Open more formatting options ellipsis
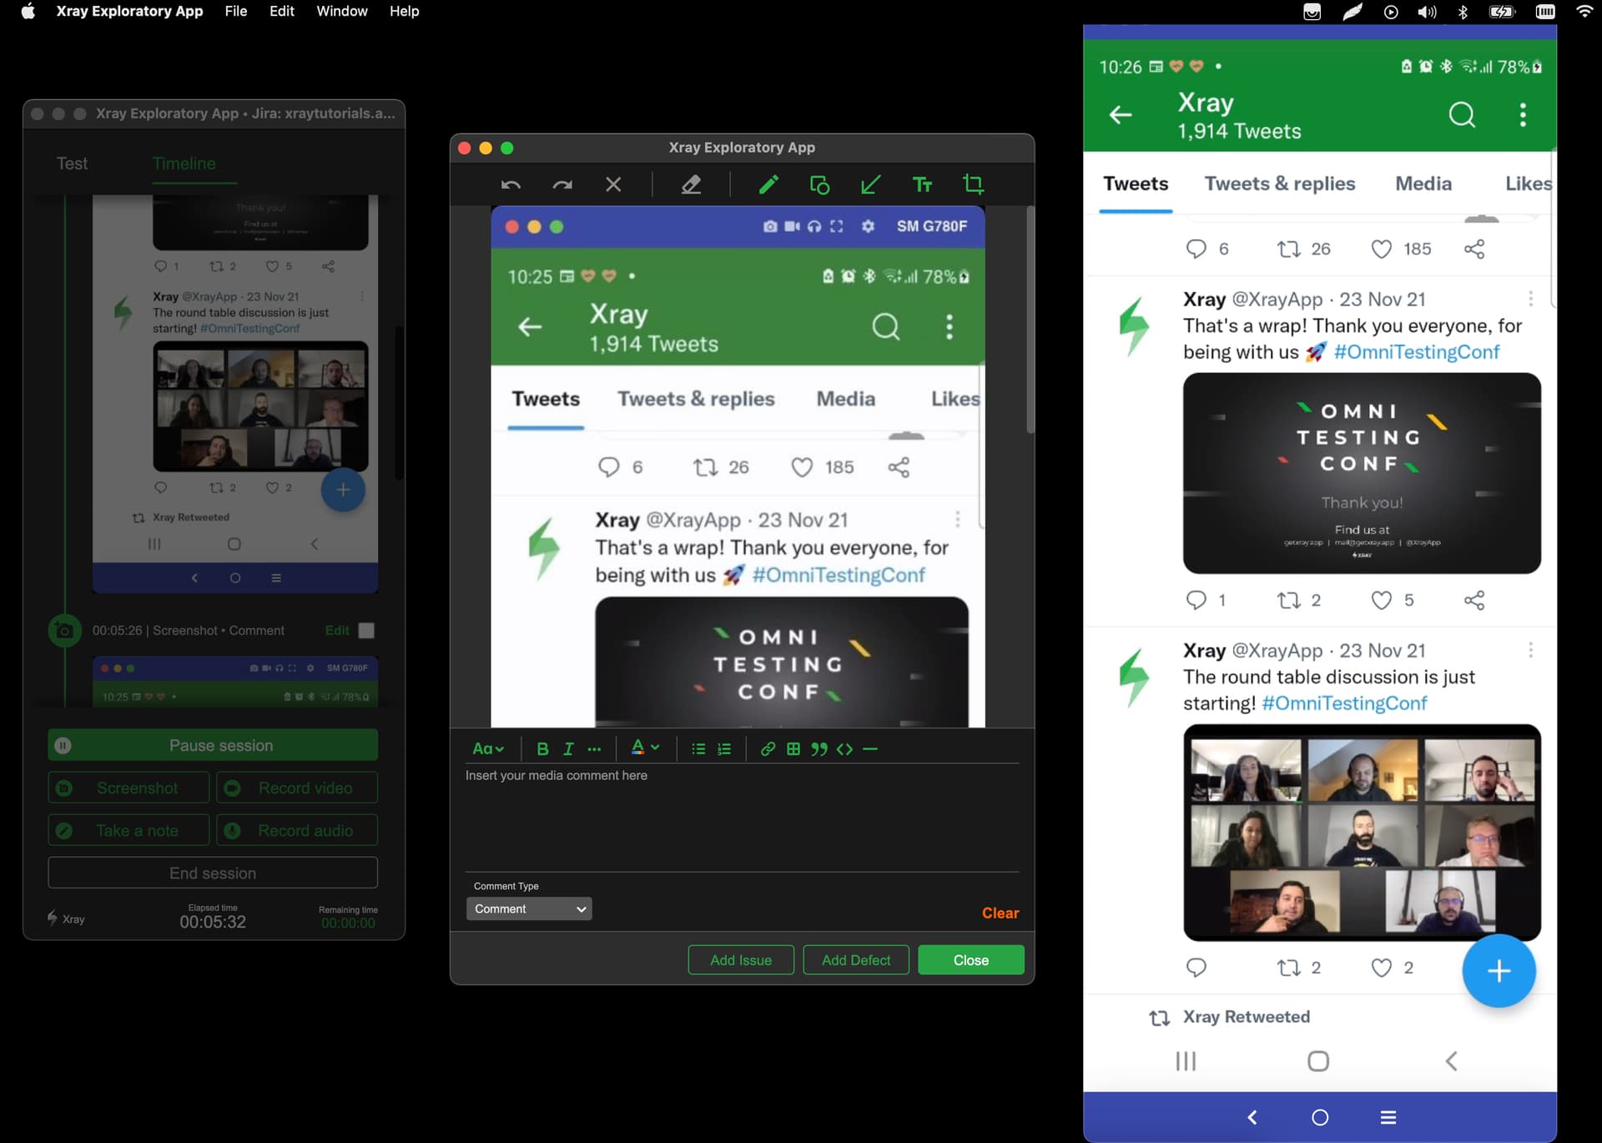The height and width of the screenshot is (1143, 1602). [x=594, y=748]
